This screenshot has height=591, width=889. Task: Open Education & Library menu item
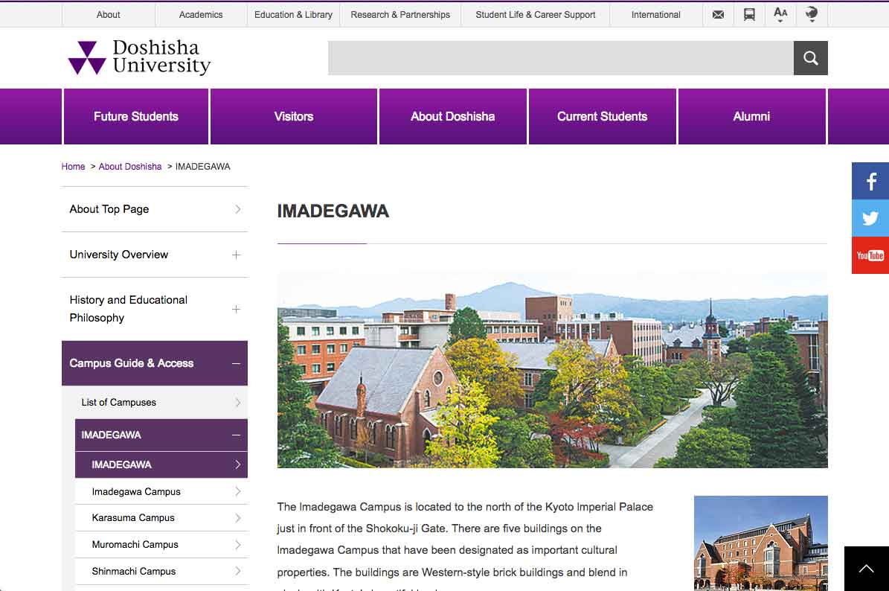pos(293,15)
